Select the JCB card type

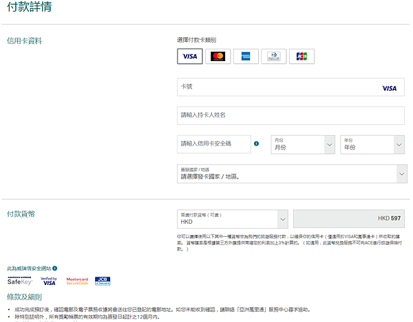301,56
